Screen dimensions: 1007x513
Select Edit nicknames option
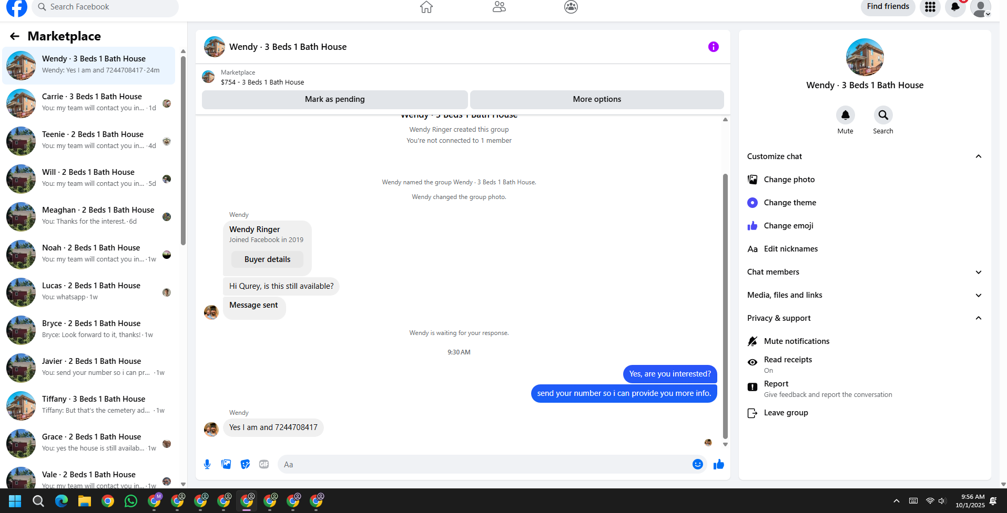(864, 249)
